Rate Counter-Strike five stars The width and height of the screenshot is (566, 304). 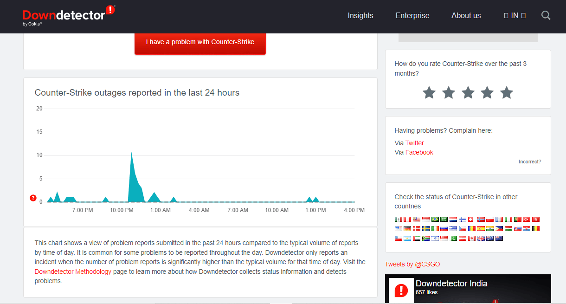[506, 93]
